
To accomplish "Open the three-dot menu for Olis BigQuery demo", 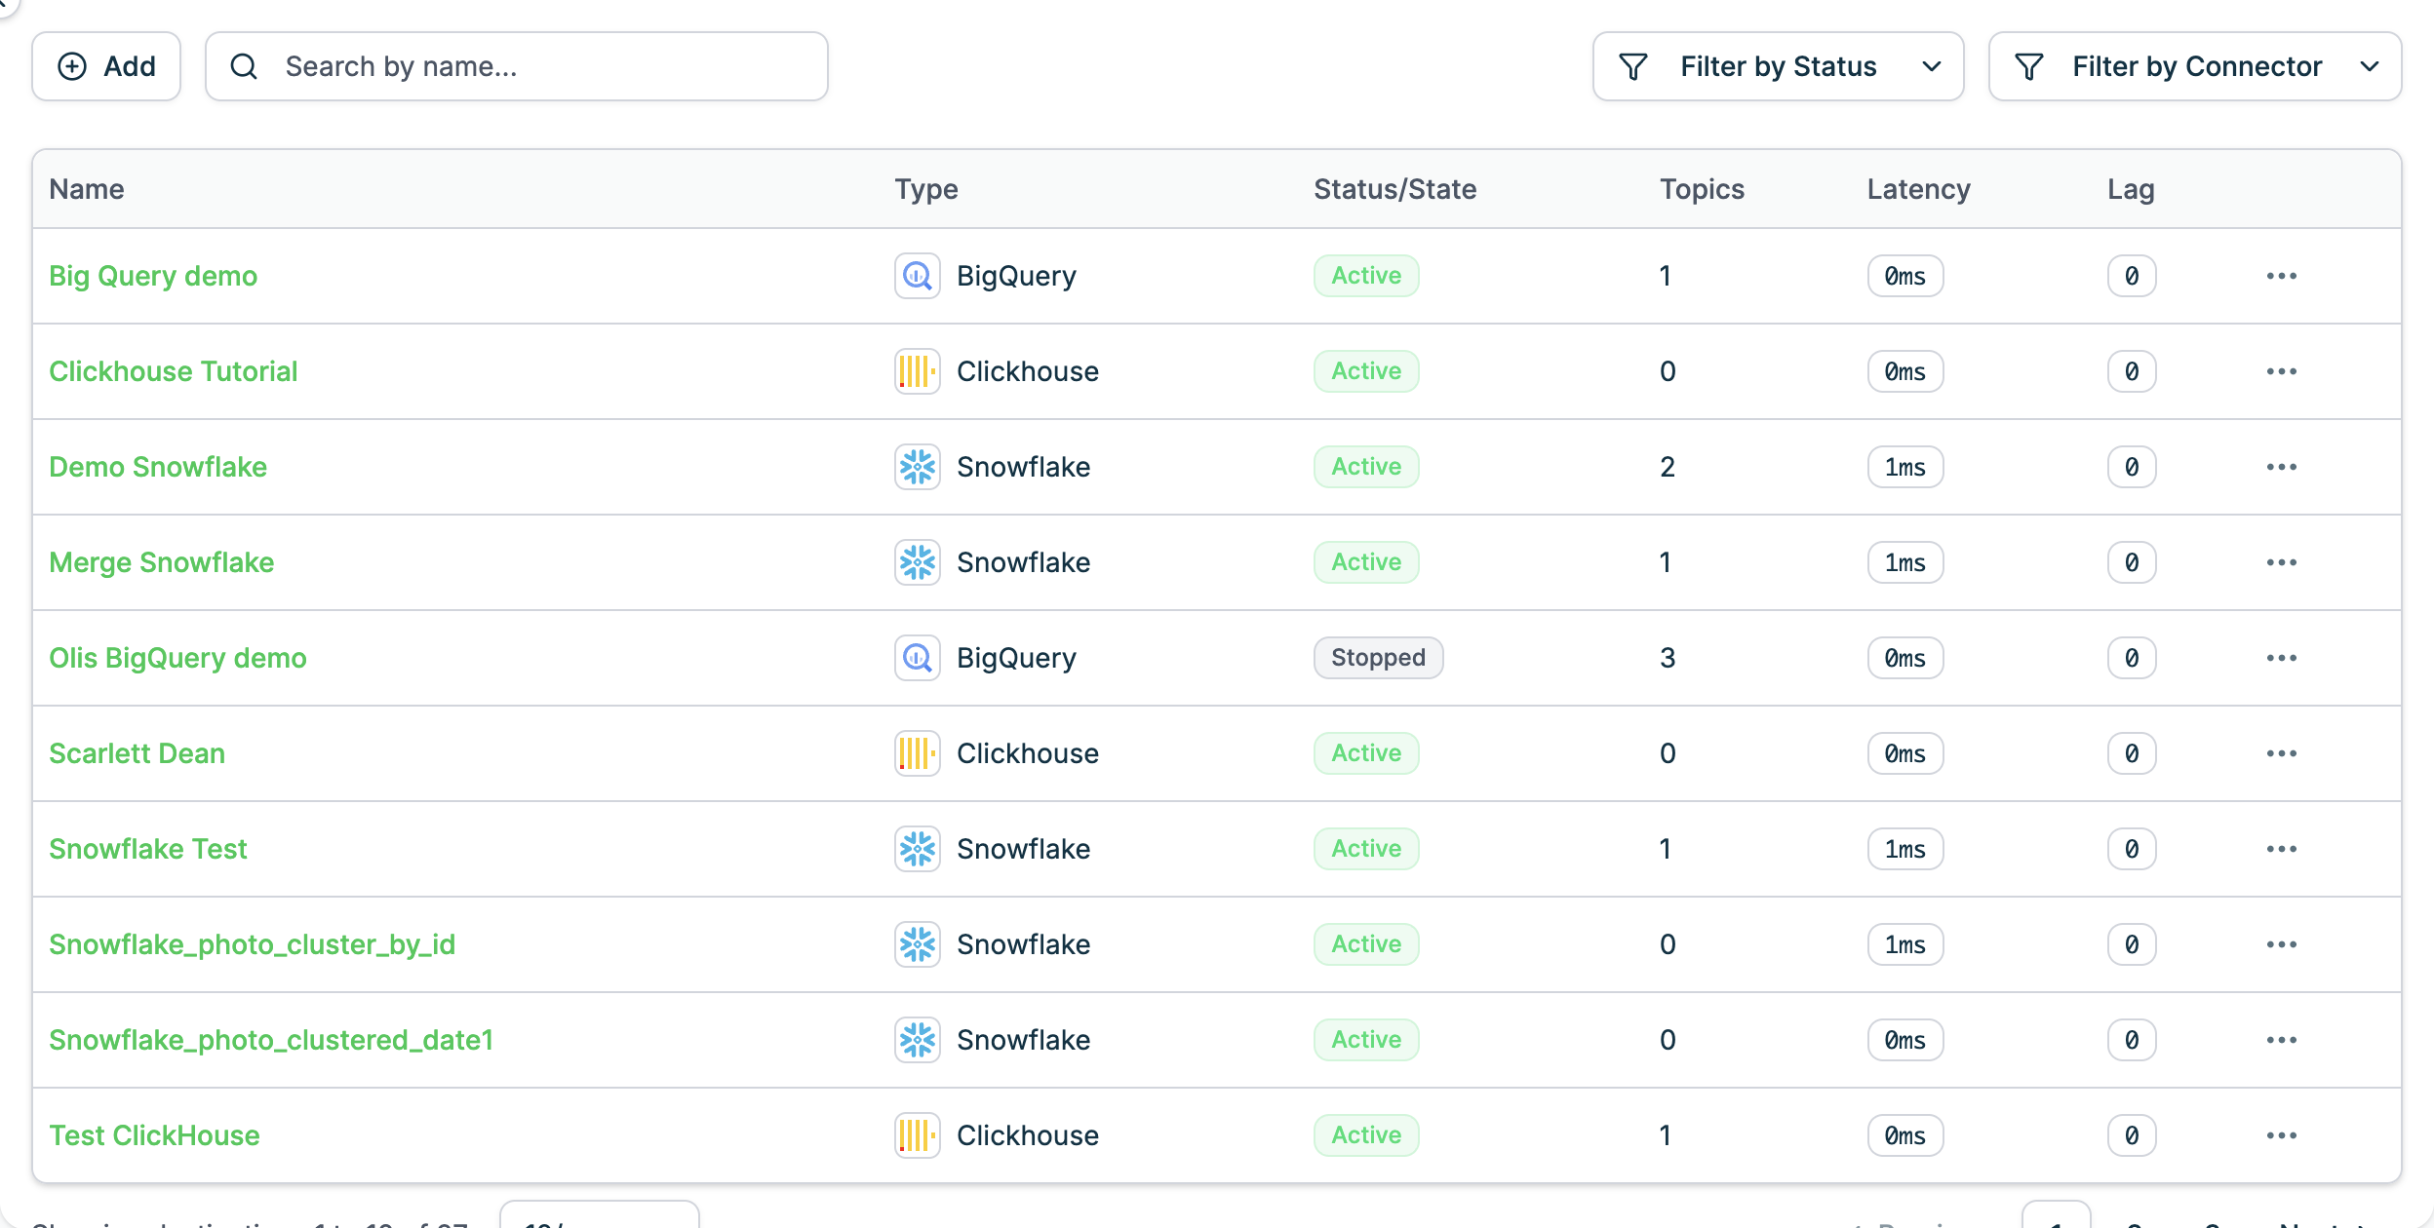I will [x=2281, y=658].
